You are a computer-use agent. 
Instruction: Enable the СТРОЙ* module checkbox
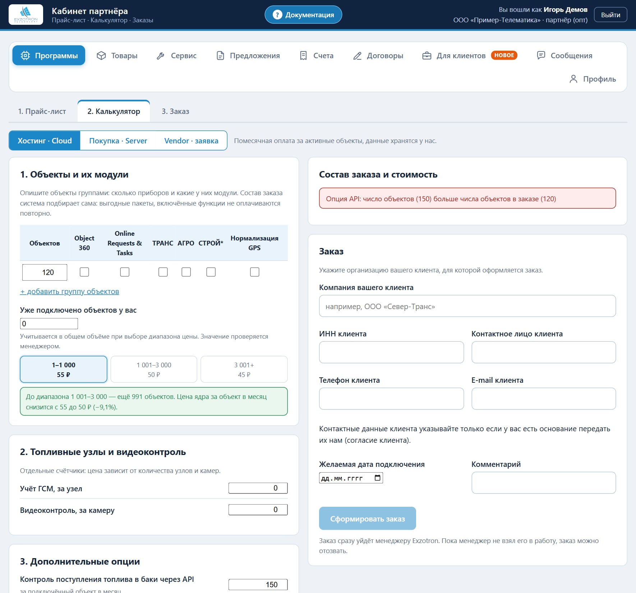pos(211,272)
